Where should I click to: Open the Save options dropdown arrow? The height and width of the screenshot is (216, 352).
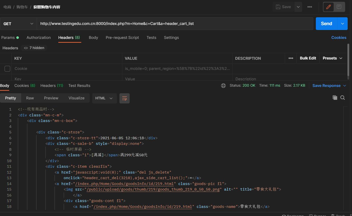coord(298,7)
